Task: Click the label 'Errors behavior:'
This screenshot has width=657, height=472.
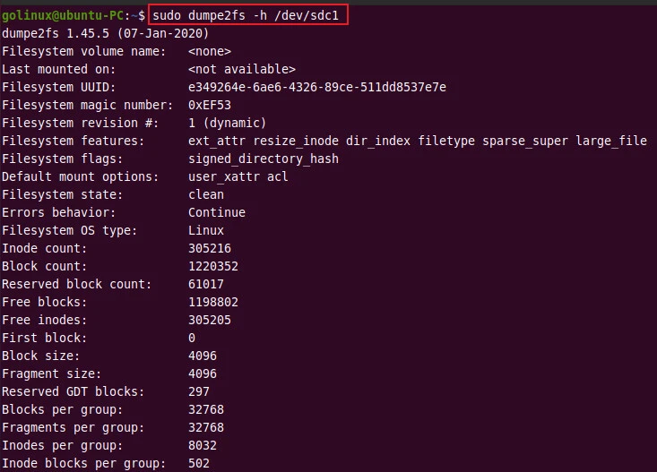Action: (x=58, y=213)
